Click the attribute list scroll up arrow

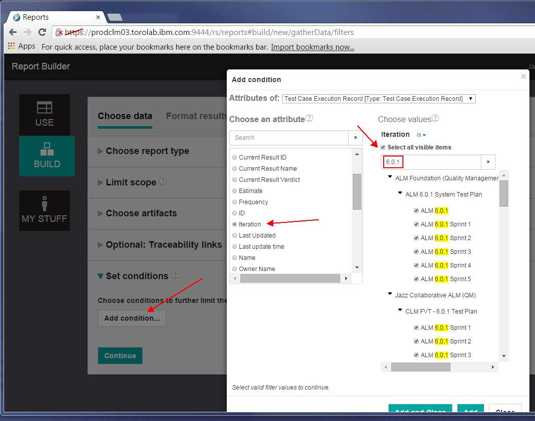[357, 154]
